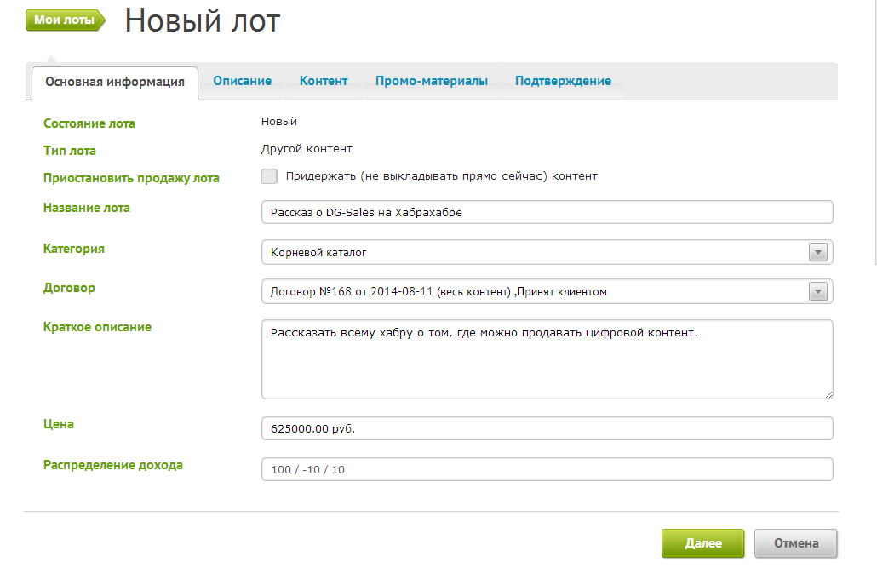Open the Договор dropdown arrow
The height and width of the screenshot is (568, 877).
[x=818, y=291]
